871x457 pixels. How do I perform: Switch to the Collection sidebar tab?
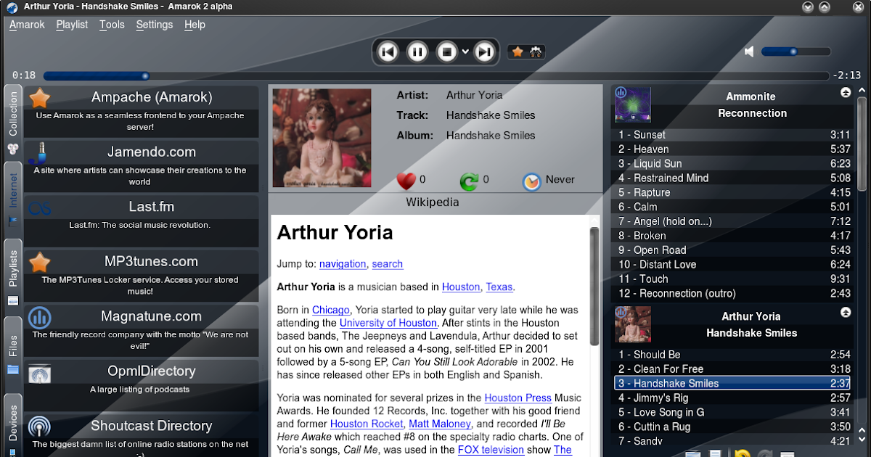[13, 122]
